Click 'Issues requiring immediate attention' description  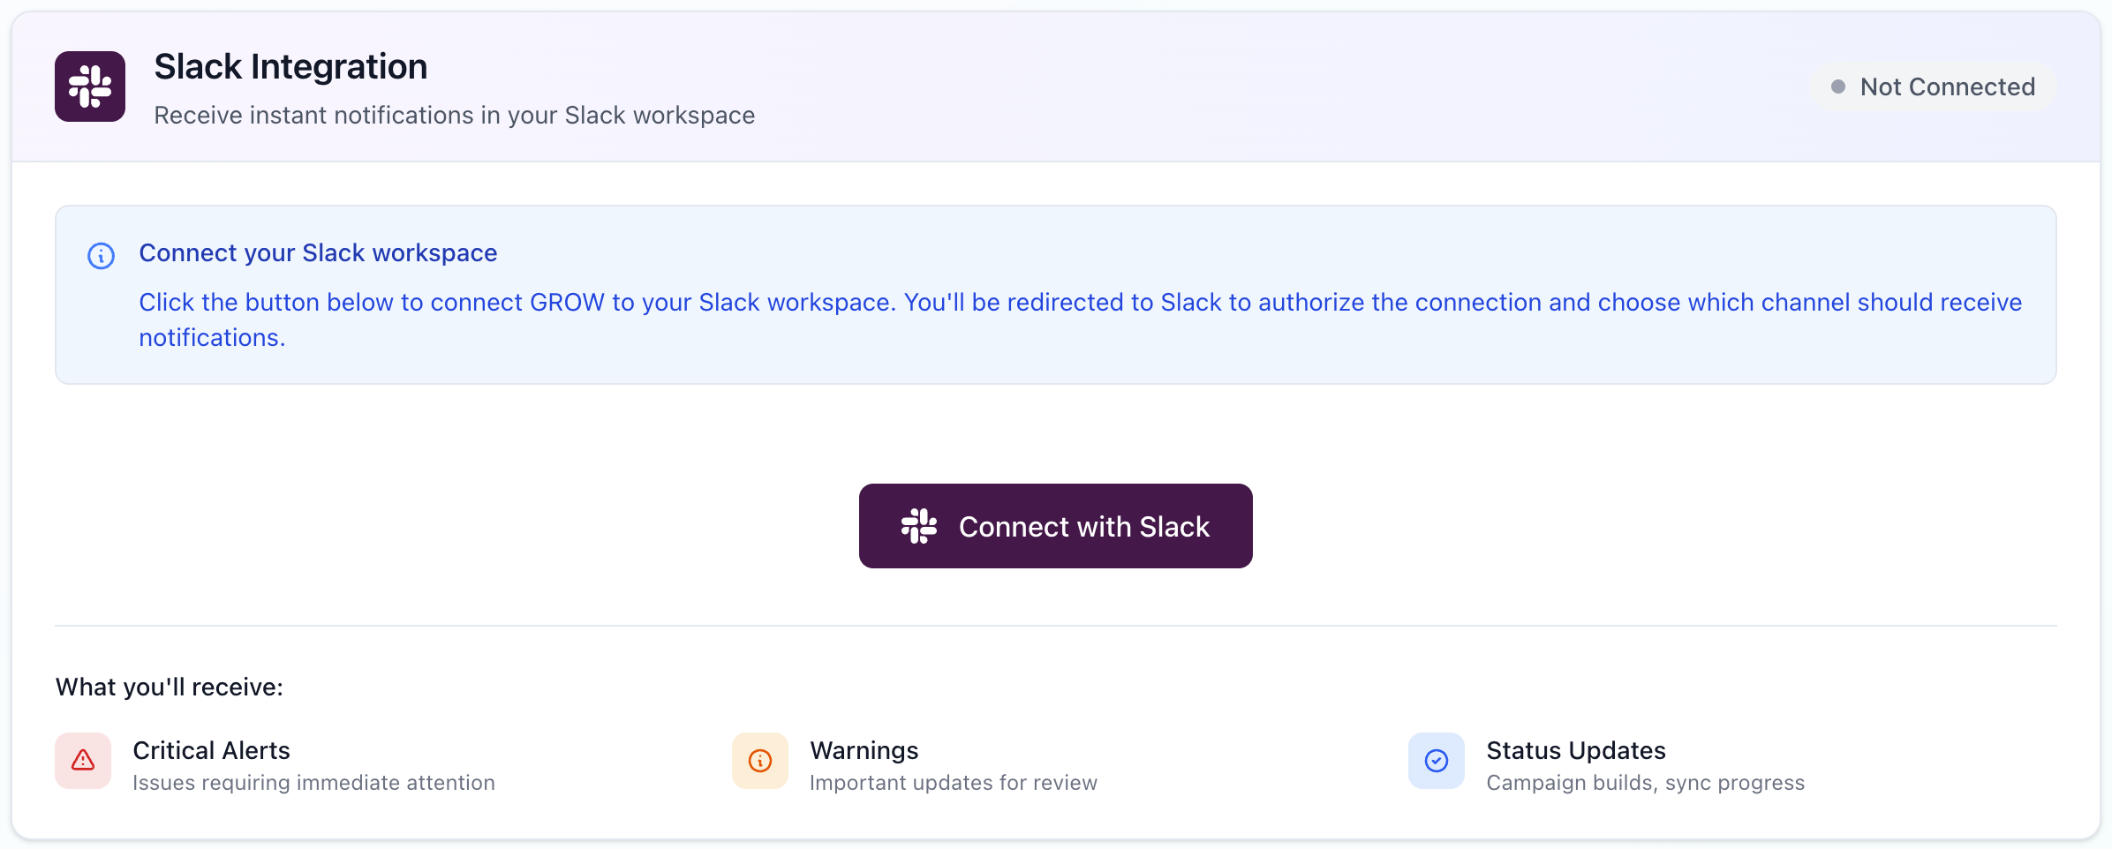313,783
